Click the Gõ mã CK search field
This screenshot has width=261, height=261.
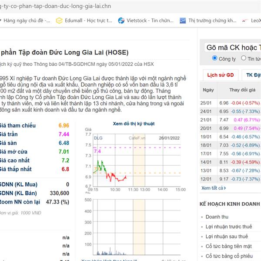point(233,47)
